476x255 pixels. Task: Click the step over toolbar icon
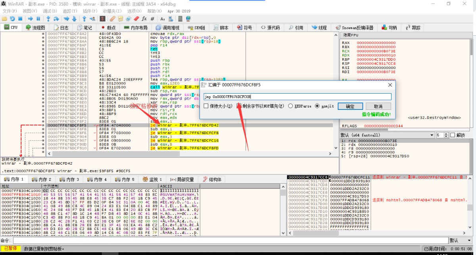pos(56,19)
